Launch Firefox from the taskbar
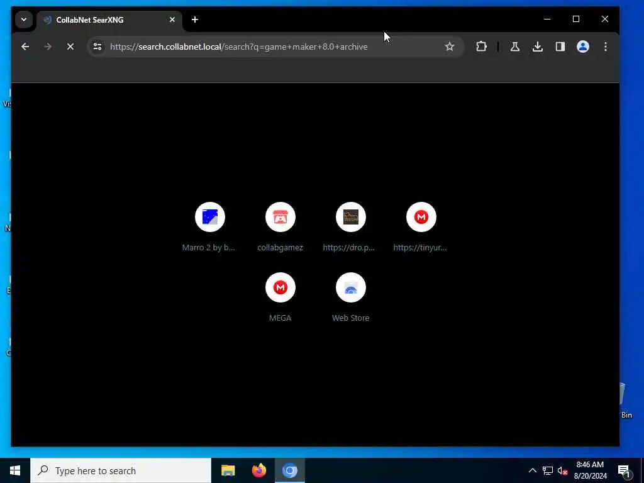The image size is (644, 483). click(x=258, y=470)
